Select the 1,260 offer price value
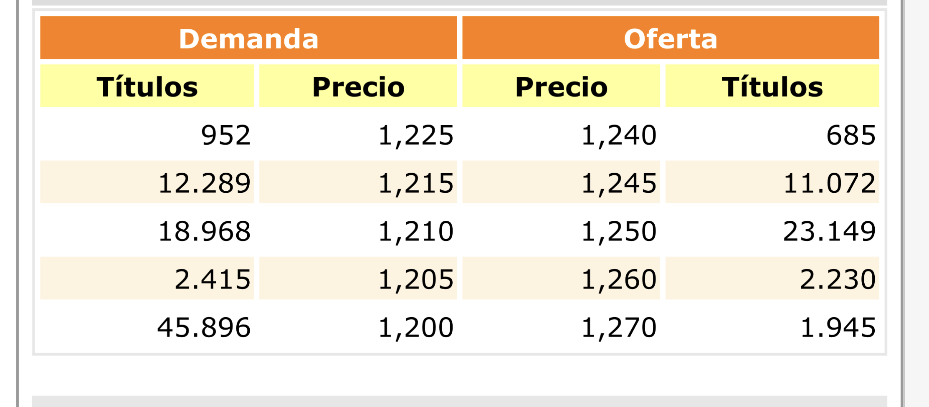The image size is (929, 407). 619,280
